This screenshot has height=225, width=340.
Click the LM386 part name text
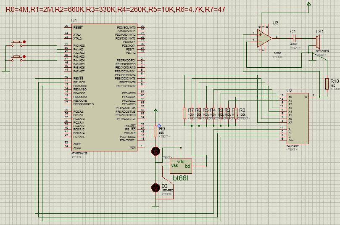(277, 53)
